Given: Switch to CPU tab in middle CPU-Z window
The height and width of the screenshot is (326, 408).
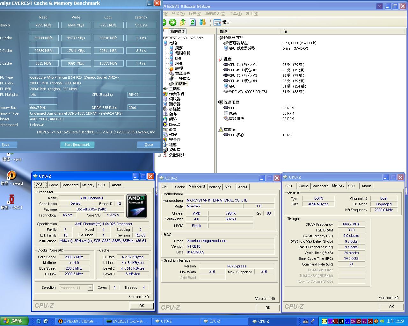Looking at the screenshot, I should coord(165,187).
